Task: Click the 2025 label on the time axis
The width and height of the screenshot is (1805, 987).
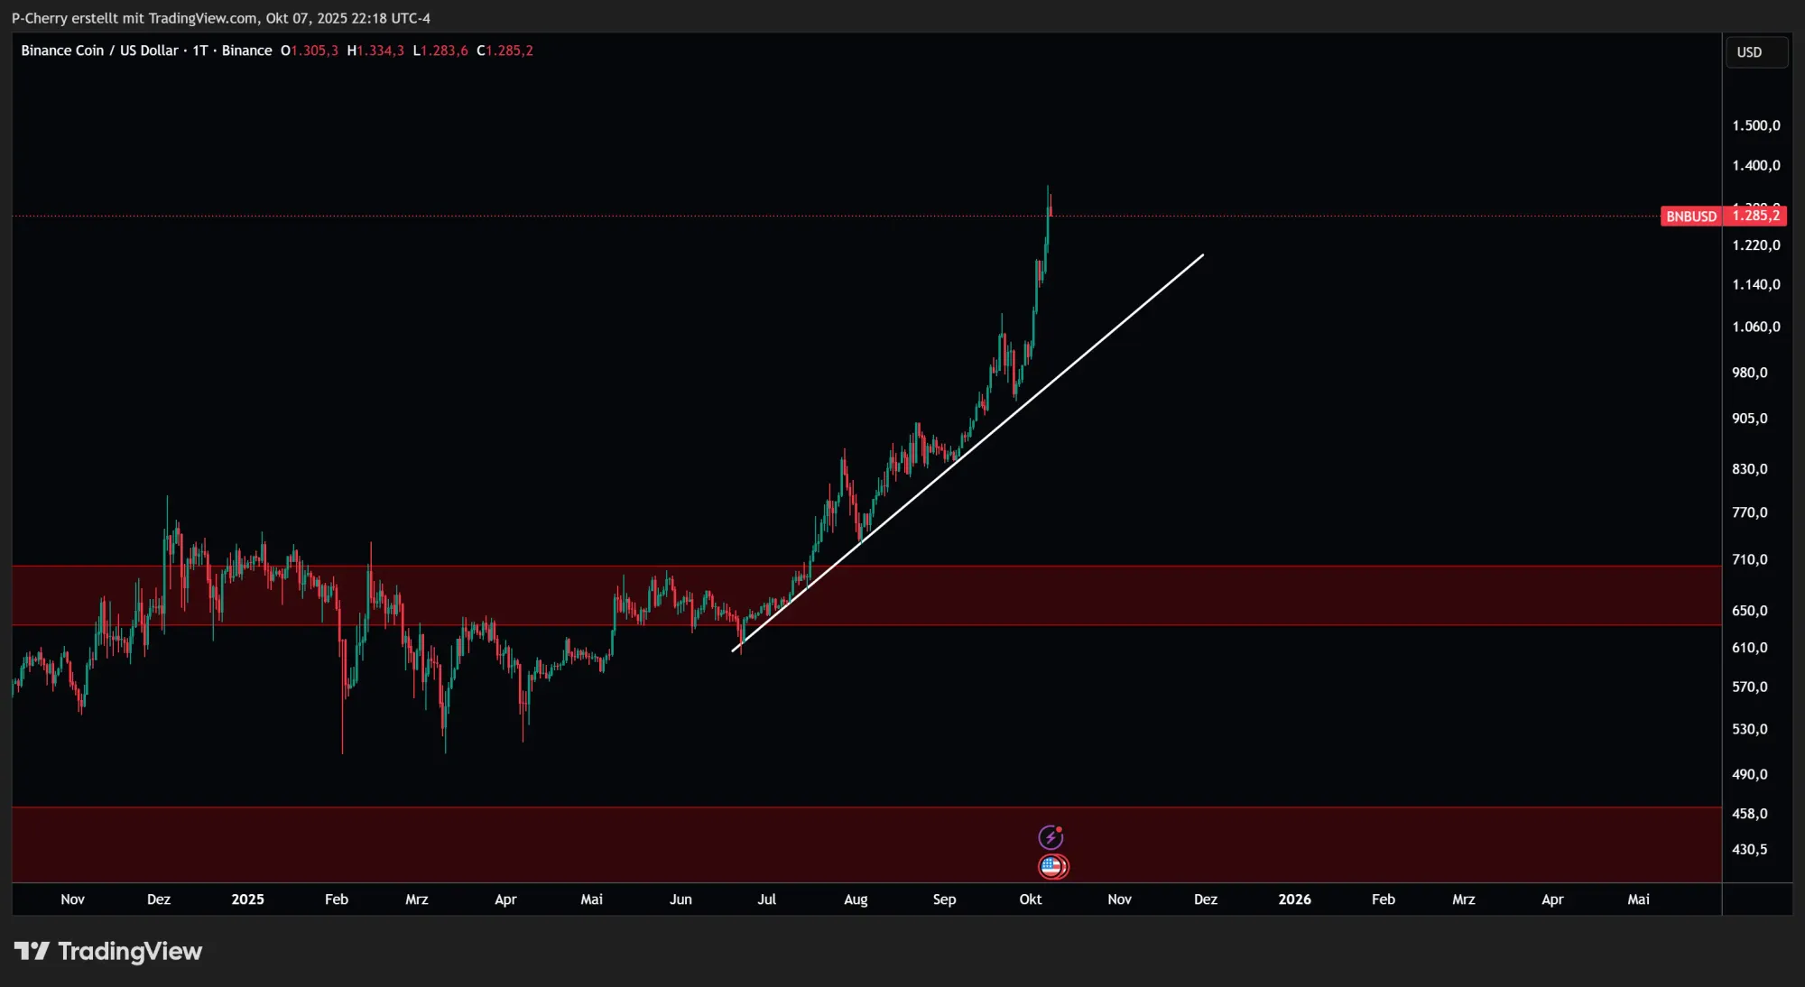Action: tap(247, 899)
